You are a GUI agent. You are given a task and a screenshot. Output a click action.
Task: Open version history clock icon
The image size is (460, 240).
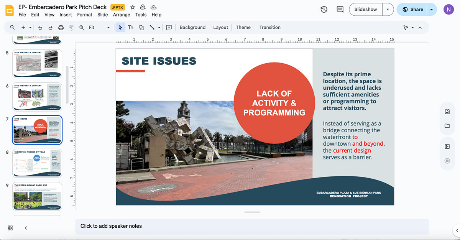(324, 10)
